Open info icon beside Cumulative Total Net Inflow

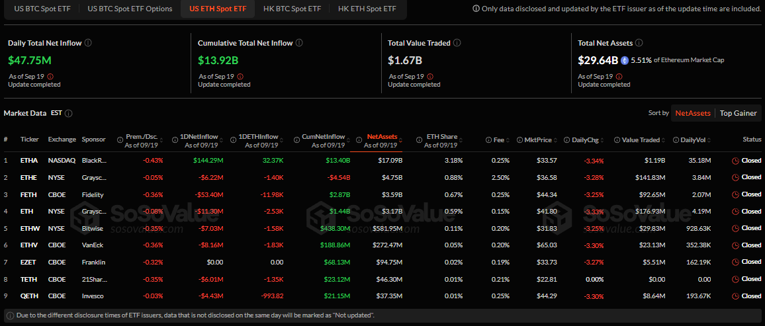[x=299, y=43]
